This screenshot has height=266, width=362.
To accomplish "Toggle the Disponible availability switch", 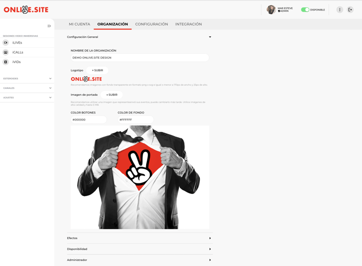I will click(305, 9).
